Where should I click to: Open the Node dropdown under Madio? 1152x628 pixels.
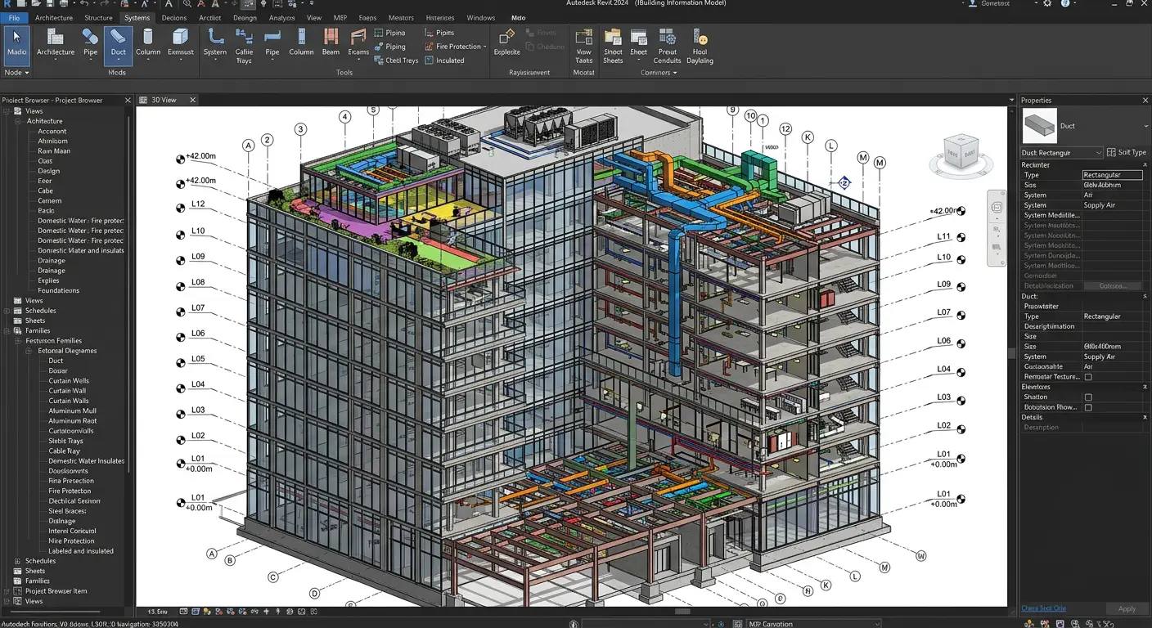16,73
